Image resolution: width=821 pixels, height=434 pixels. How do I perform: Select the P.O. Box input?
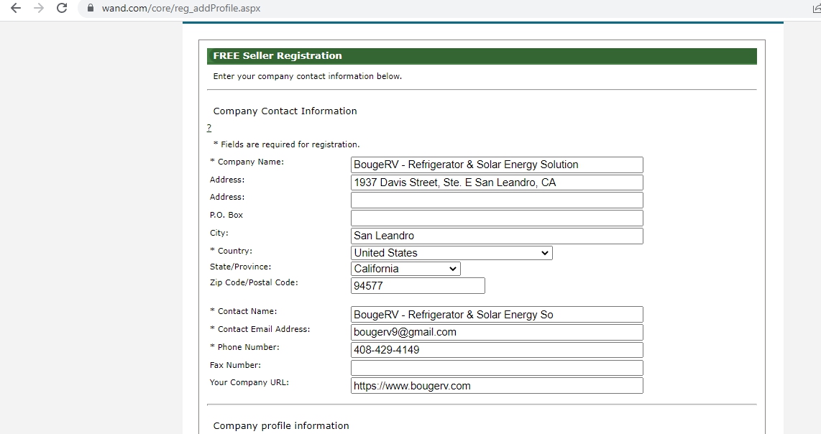coord(496,218)
